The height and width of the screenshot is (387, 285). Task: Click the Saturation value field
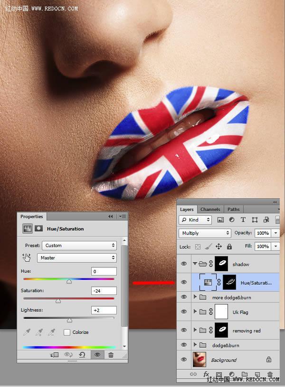tap(104, 291)
